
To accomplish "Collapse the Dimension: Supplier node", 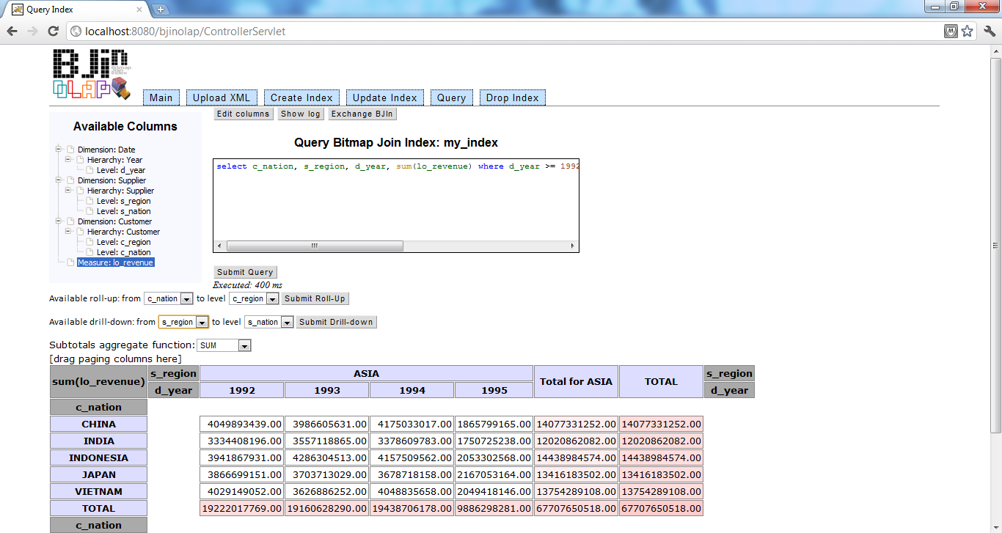I will (59, 180).
